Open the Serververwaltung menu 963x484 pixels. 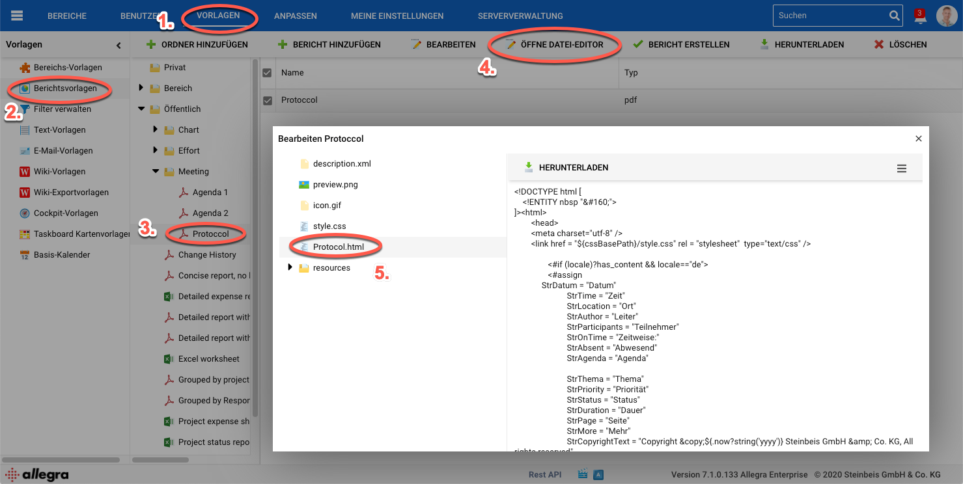coord(520,16)
